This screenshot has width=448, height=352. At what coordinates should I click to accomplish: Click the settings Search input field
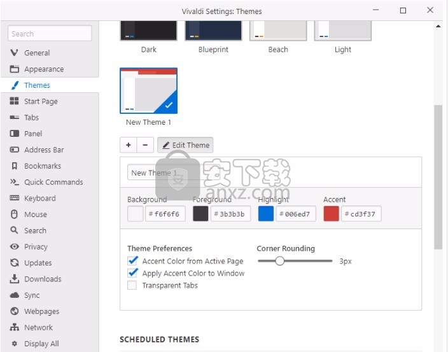coord(50,34)
